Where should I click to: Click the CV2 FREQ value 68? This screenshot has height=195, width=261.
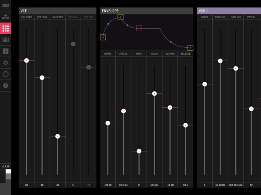[42, 185]
